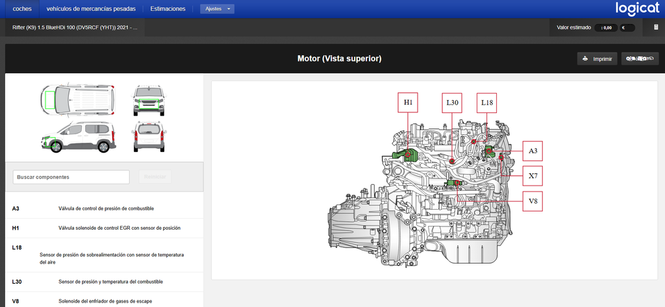Click the logicat logo

coord(638,8)
